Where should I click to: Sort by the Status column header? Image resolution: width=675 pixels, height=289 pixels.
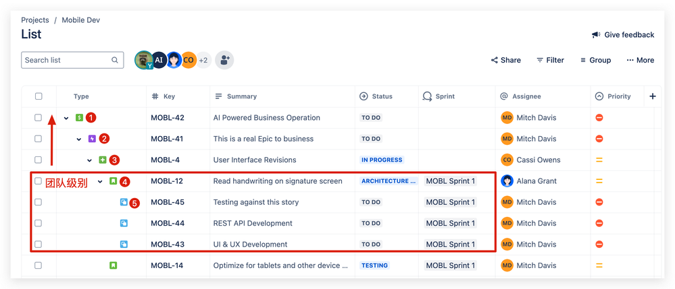pyautogui.click(x=376, y=96)
